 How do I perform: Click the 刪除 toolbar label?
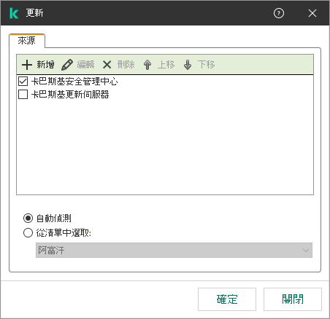click(126, 65)
